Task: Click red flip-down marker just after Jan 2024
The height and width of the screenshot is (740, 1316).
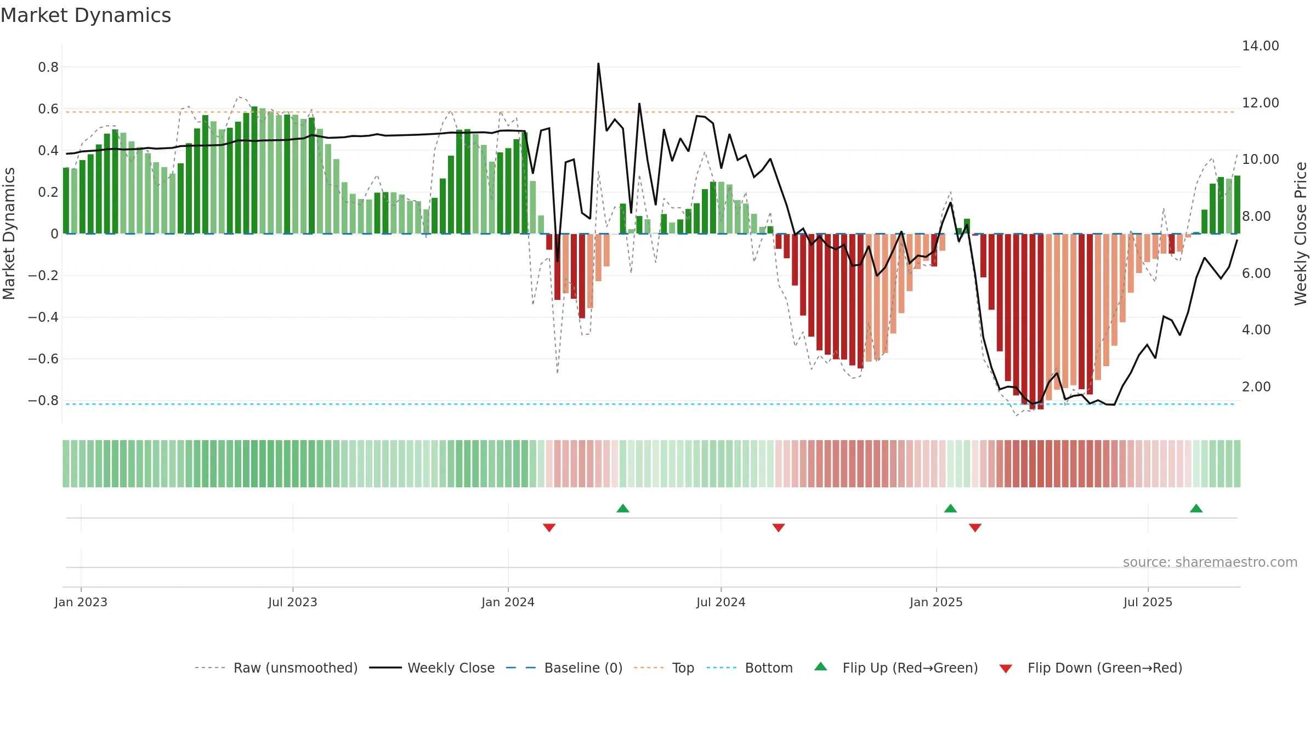Action: (x=549, y=527)
